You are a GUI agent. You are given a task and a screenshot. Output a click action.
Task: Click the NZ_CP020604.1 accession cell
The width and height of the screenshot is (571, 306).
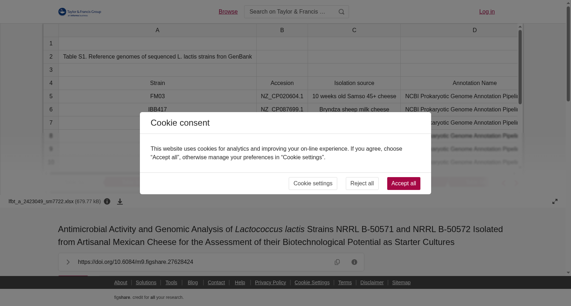coord(282,96)
